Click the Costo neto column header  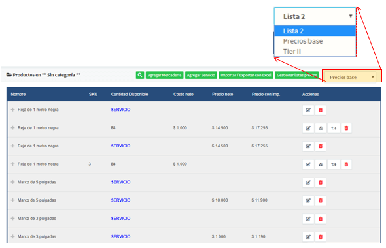pos(183,94)
